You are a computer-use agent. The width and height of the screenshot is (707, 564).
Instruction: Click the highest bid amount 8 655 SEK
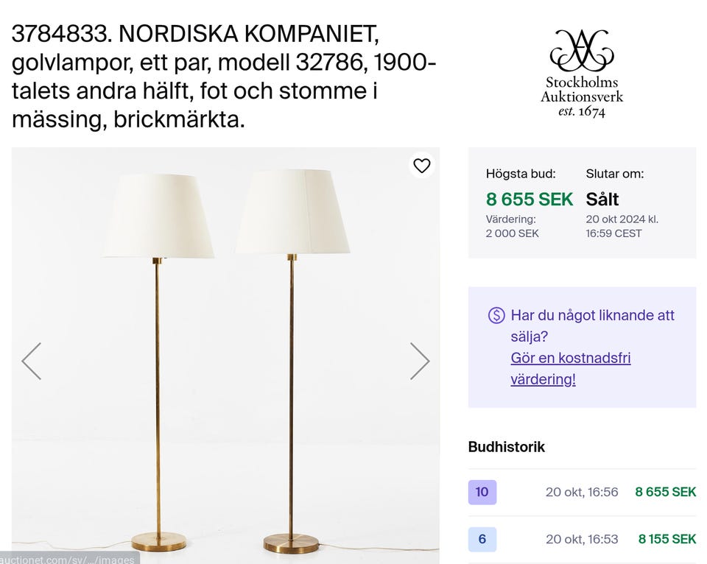click(529, 199)
